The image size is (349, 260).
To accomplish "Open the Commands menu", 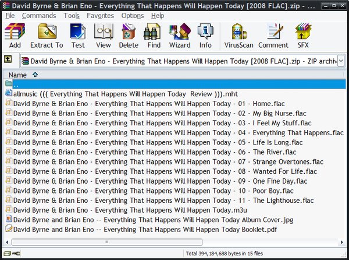I will pos(39,16).
